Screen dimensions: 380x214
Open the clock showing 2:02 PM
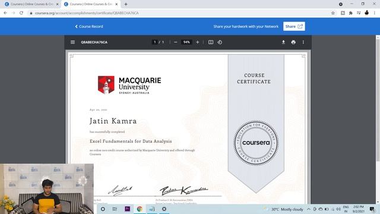[359, 209]
